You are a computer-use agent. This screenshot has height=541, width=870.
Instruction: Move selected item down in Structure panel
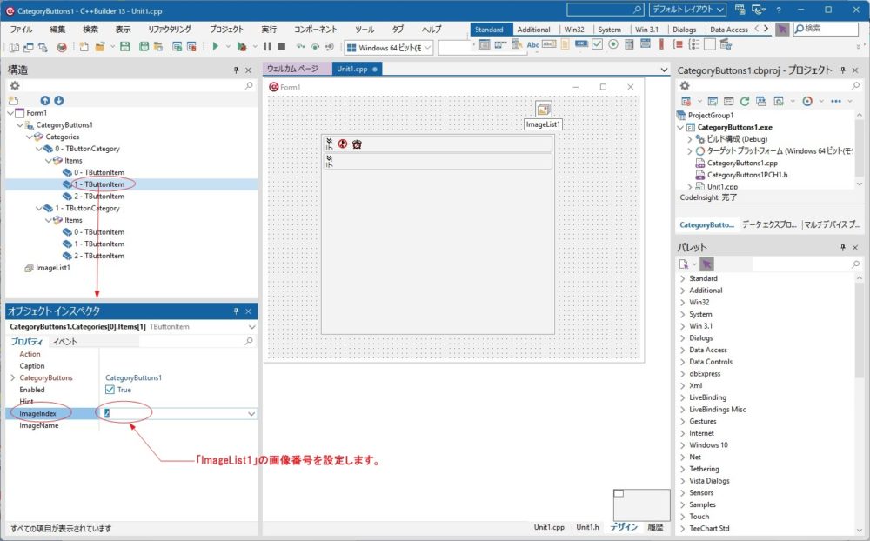(x=58, y=101)
